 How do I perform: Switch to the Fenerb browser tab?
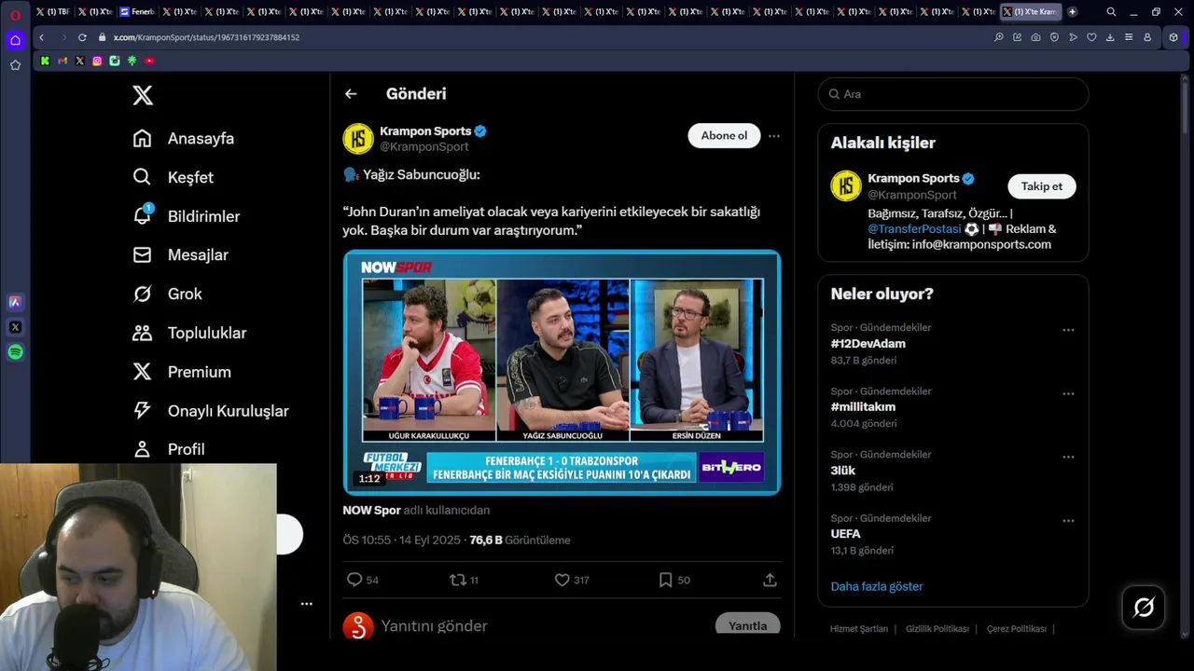click(x=137, y=12)
